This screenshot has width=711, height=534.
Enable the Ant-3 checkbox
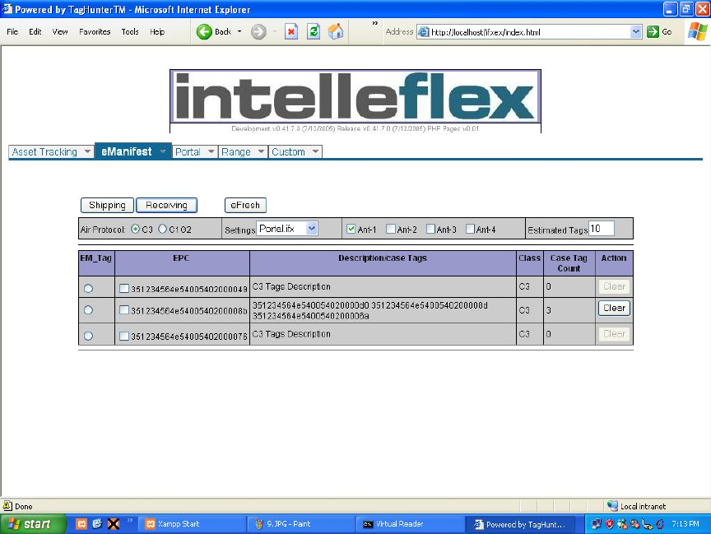[430, 229]
